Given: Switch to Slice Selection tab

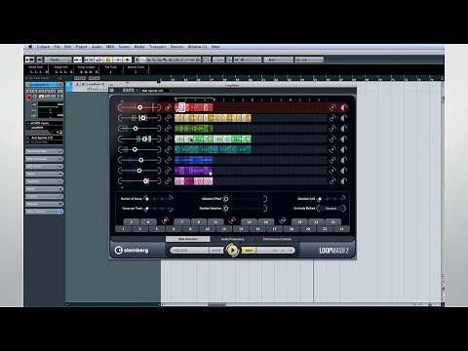Looking at the screenshot, I should pyautogui.click(x=187, y=239).
